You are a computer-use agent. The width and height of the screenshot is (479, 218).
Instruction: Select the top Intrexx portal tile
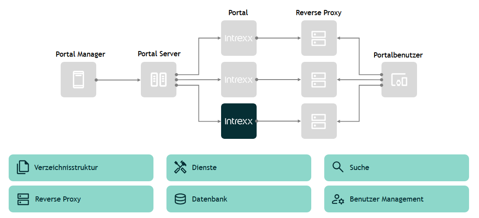pyautogui.click(x=238, y=38)
